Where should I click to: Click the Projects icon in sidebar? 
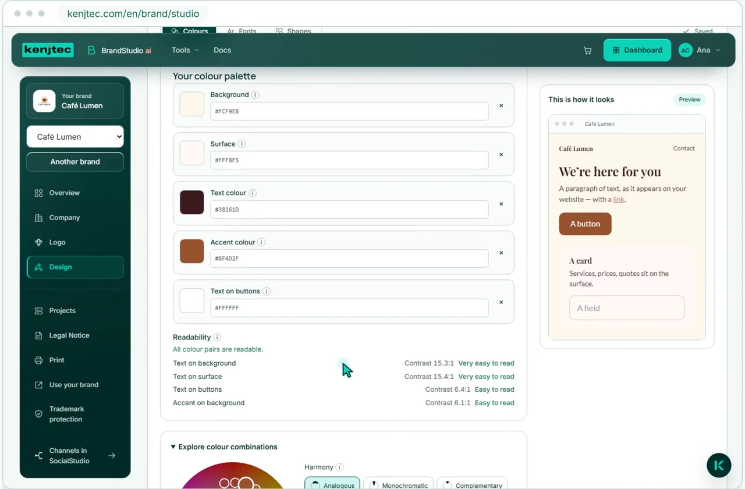coord(38,311)
